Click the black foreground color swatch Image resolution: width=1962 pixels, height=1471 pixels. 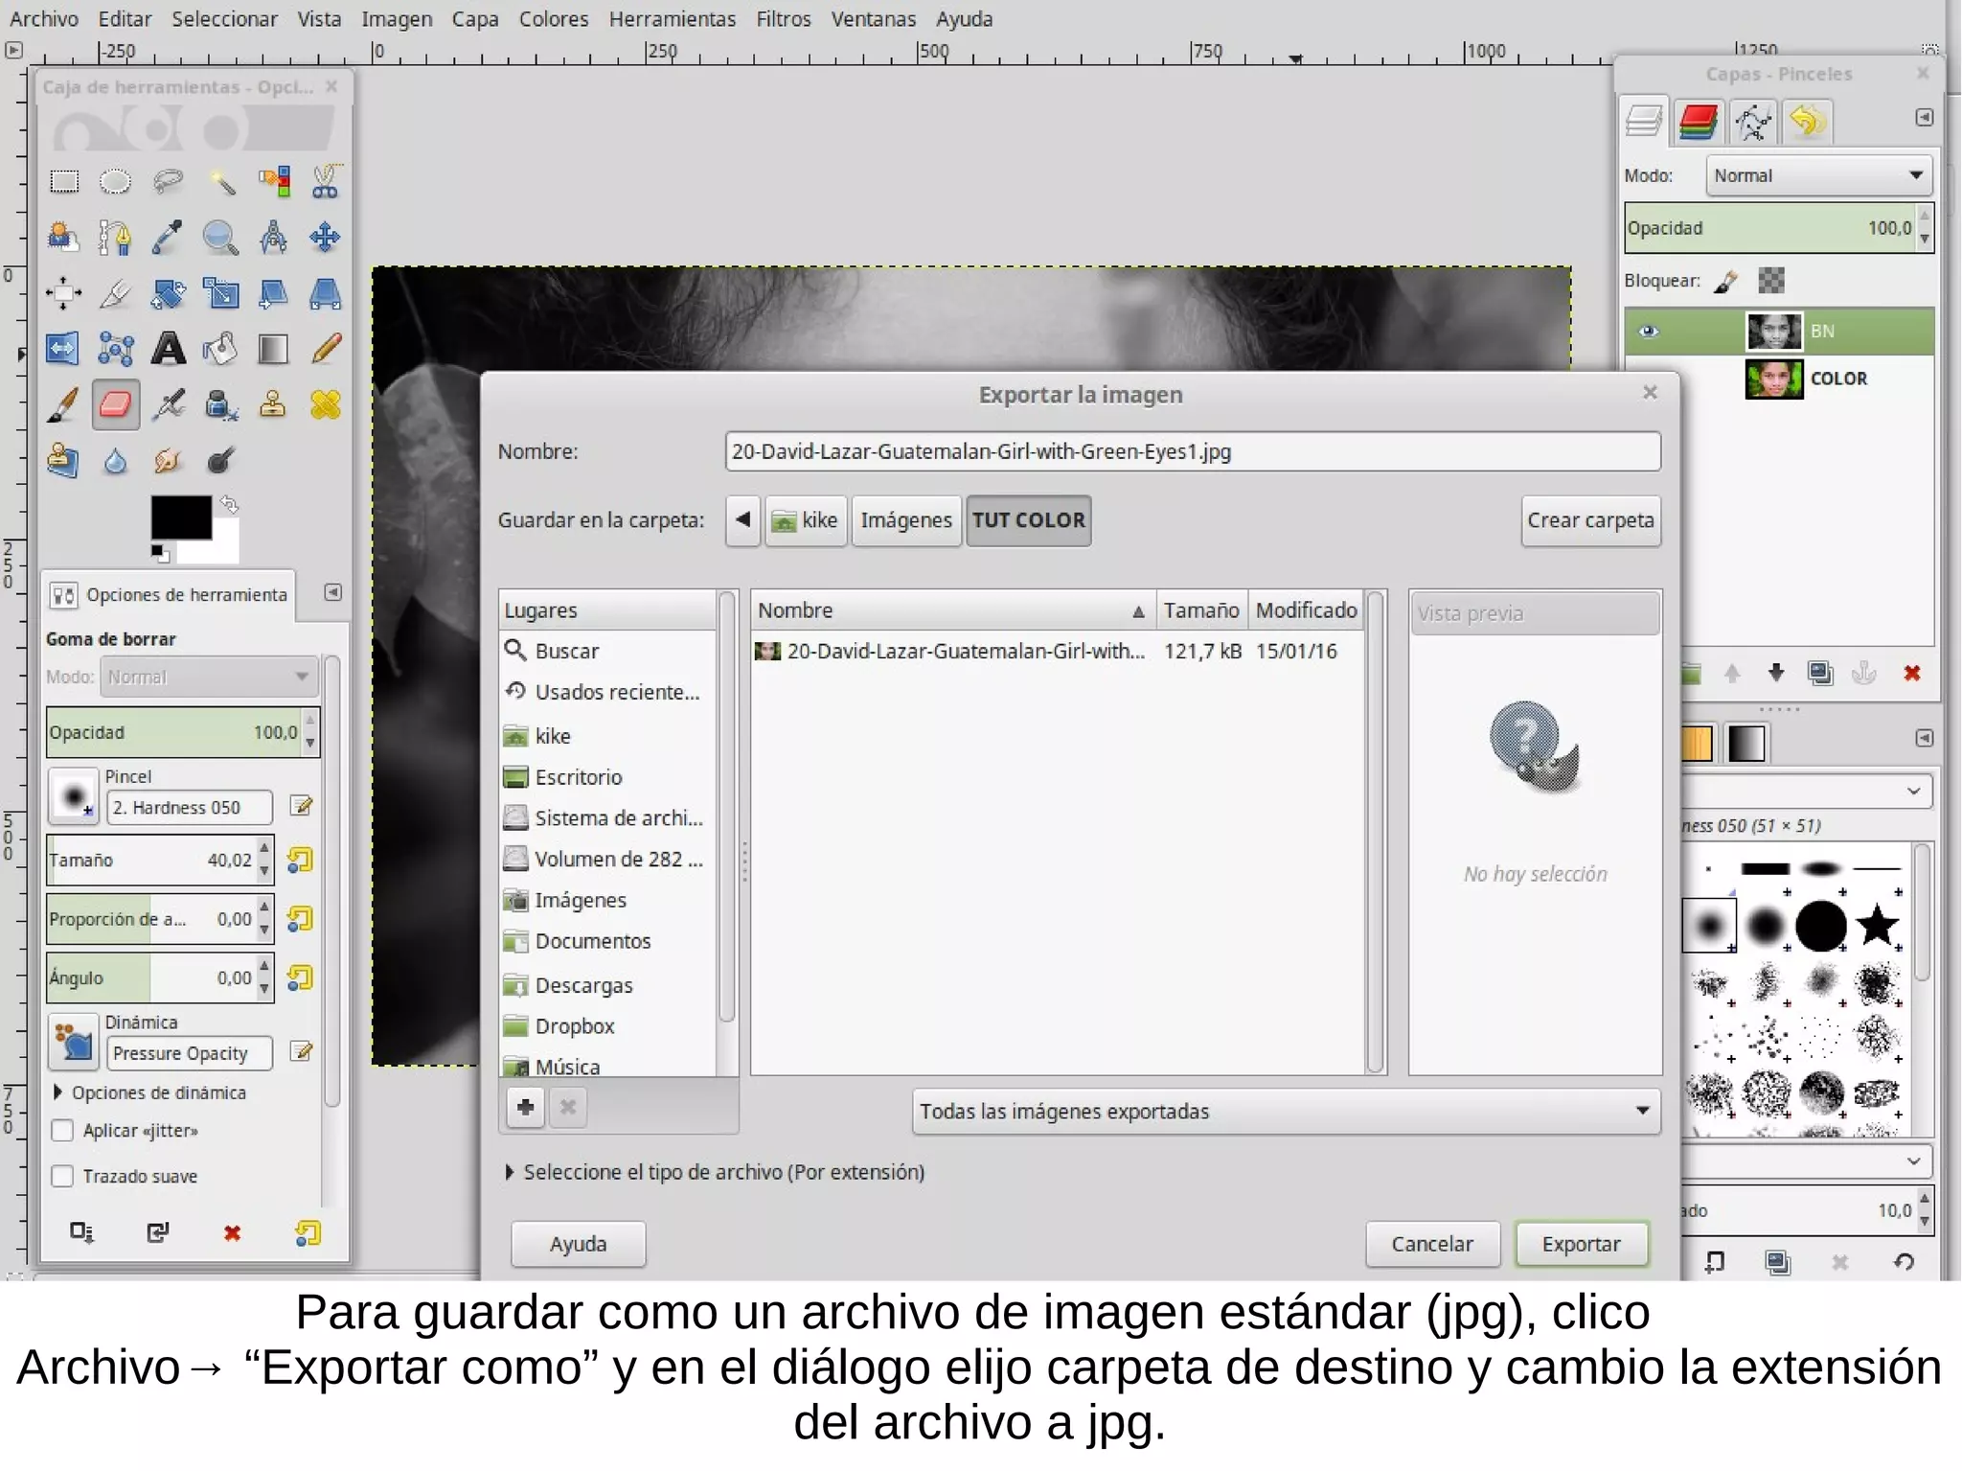[180, 517]
